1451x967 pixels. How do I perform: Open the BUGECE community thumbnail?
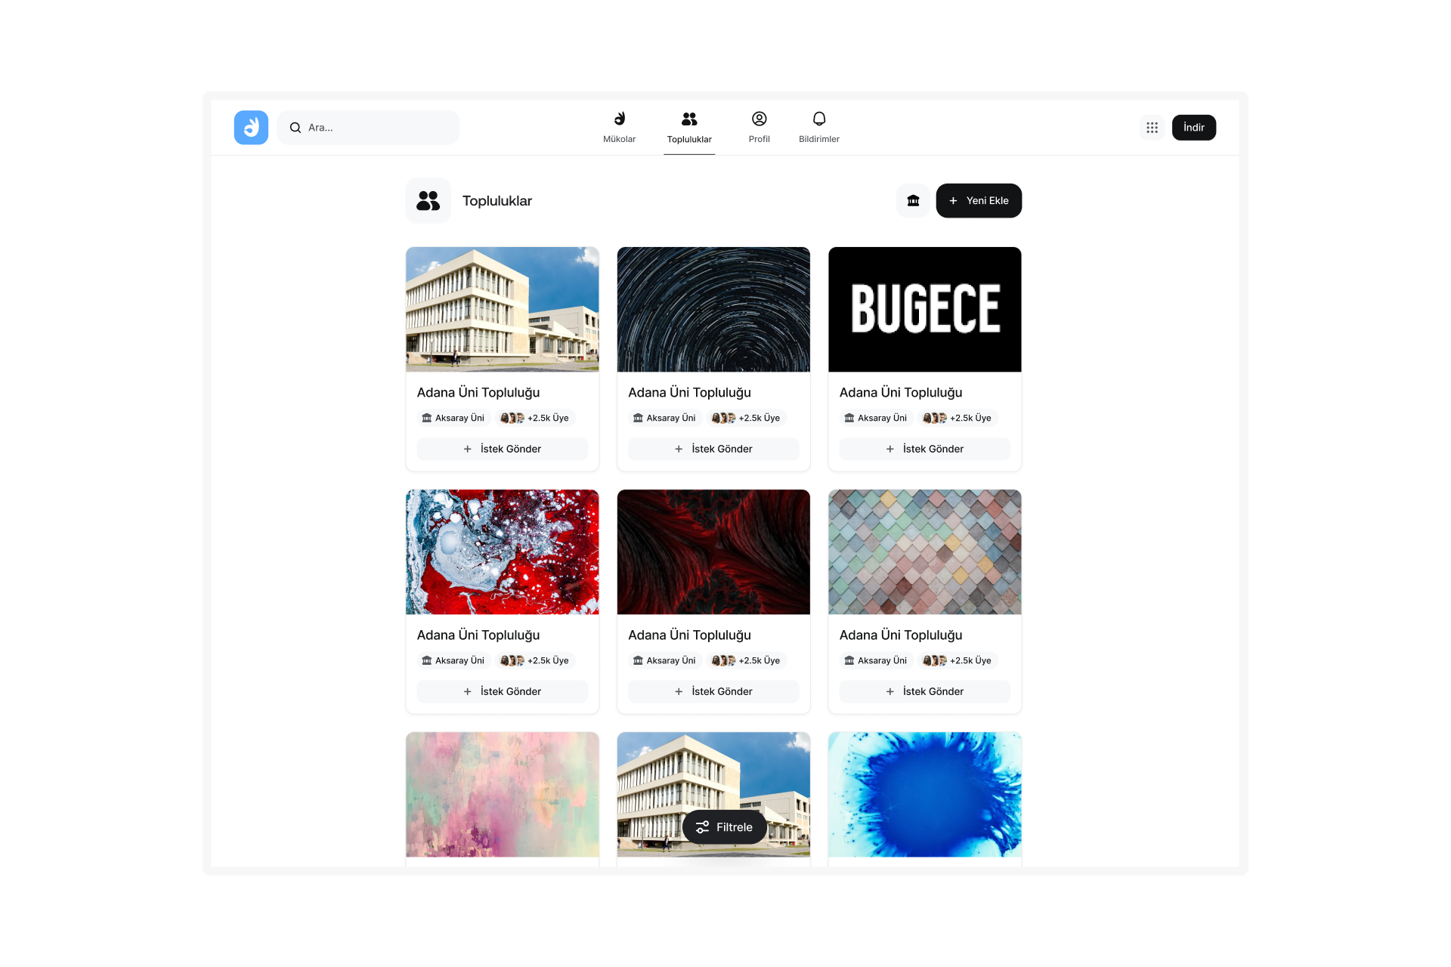coord(925,310)
